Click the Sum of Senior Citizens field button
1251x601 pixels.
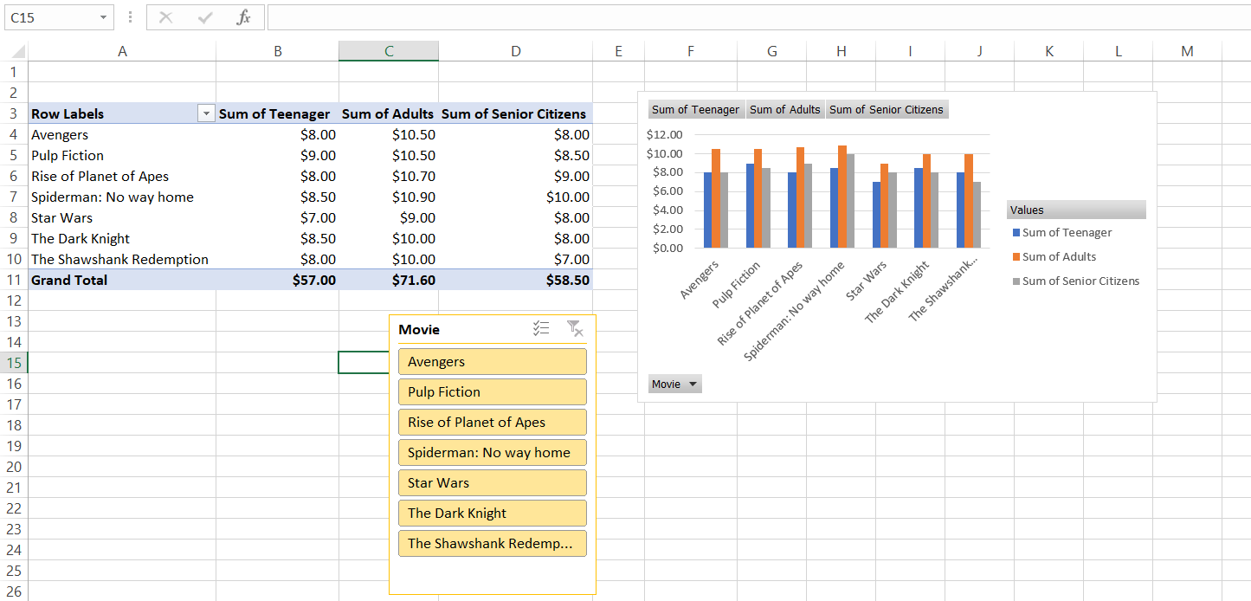click(x=886, y=109)
